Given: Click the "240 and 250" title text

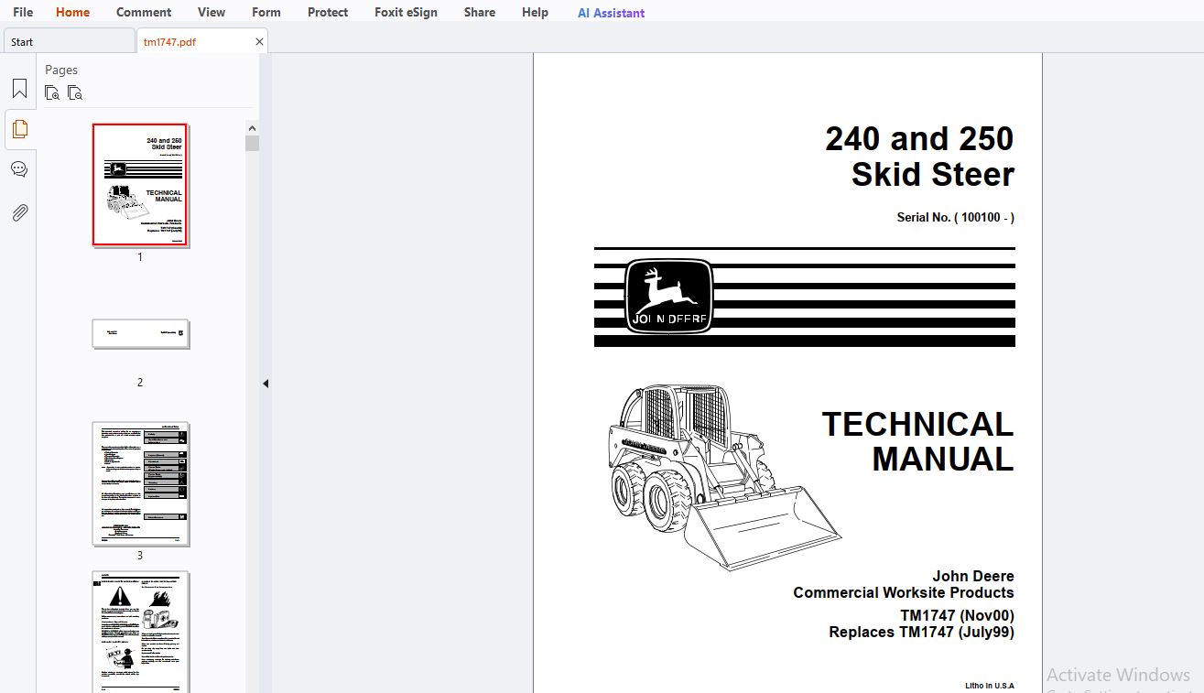Looking at the screenshot, I should (919, 139).
